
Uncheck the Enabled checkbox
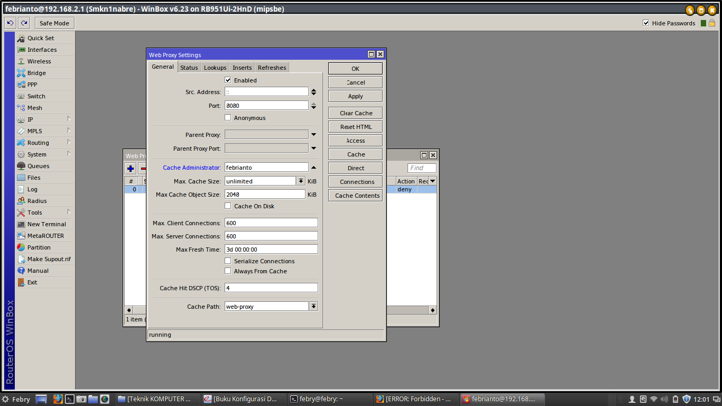tap(228, 80)
